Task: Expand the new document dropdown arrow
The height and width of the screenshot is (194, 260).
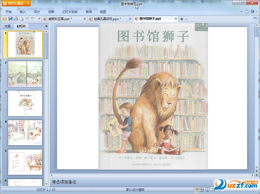Action: pos(186,19)
